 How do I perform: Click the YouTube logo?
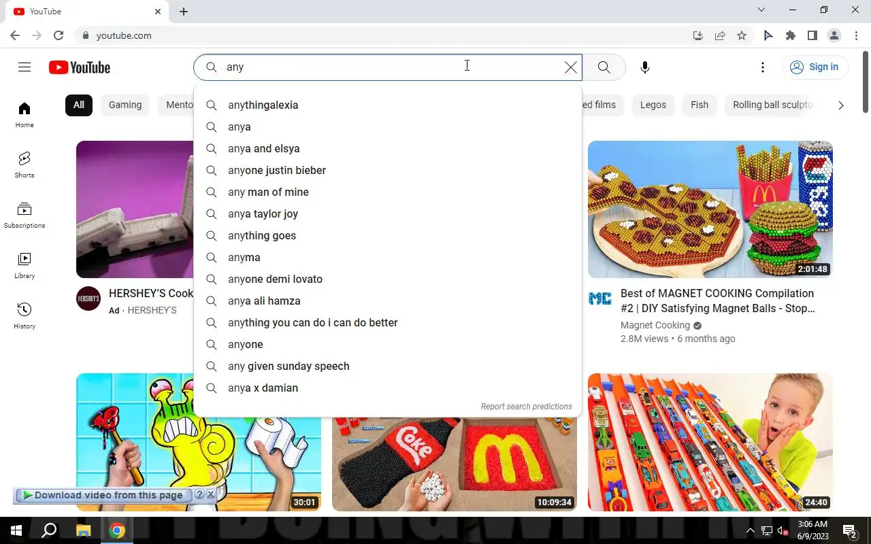click(x=80, y=67)
